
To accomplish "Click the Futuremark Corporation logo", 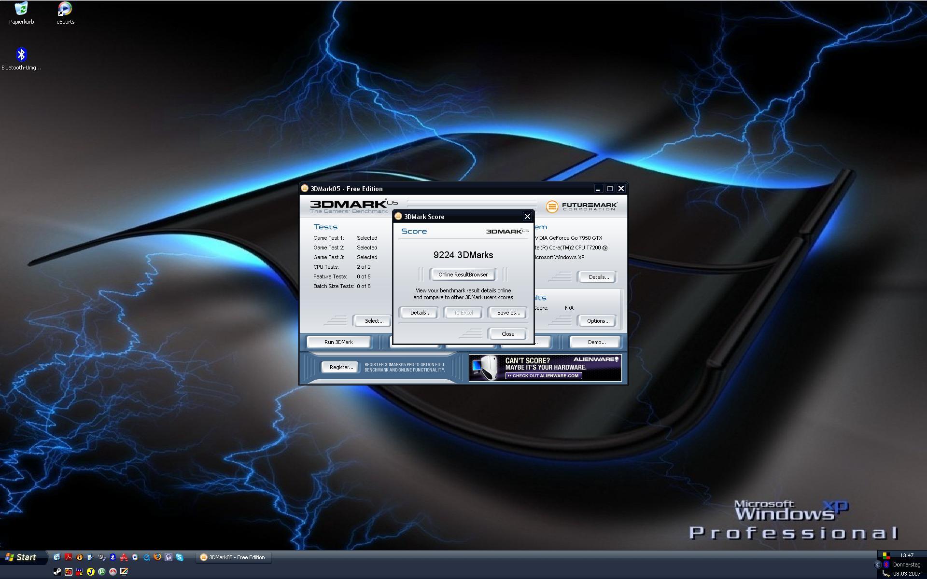I will tap(582, 207).
